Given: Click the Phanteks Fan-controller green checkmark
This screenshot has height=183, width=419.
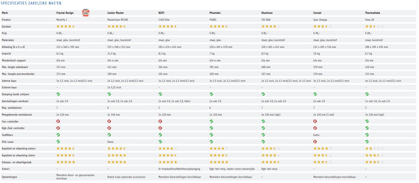Looking at the screenshot, I should click(211, 121).
